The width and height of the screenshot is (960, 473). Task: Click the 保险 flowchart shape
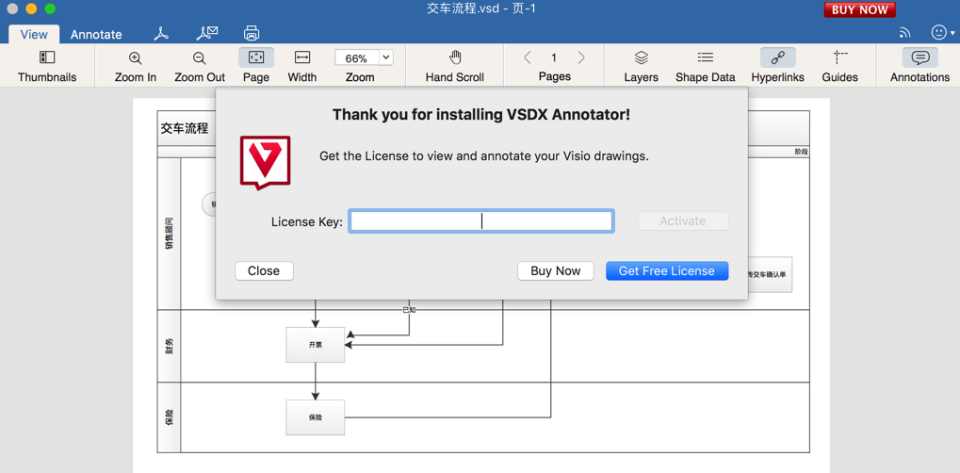tap(316, 417)
